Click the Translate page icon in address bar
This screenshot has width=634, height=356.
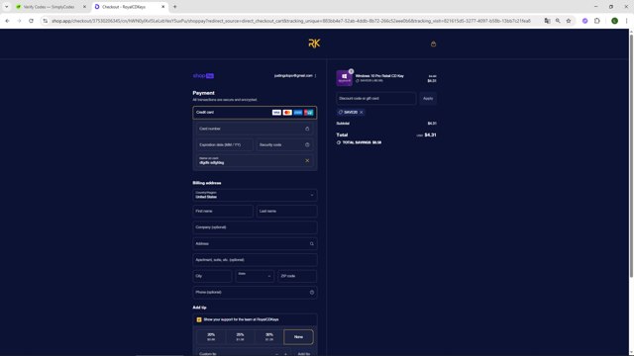547,21
